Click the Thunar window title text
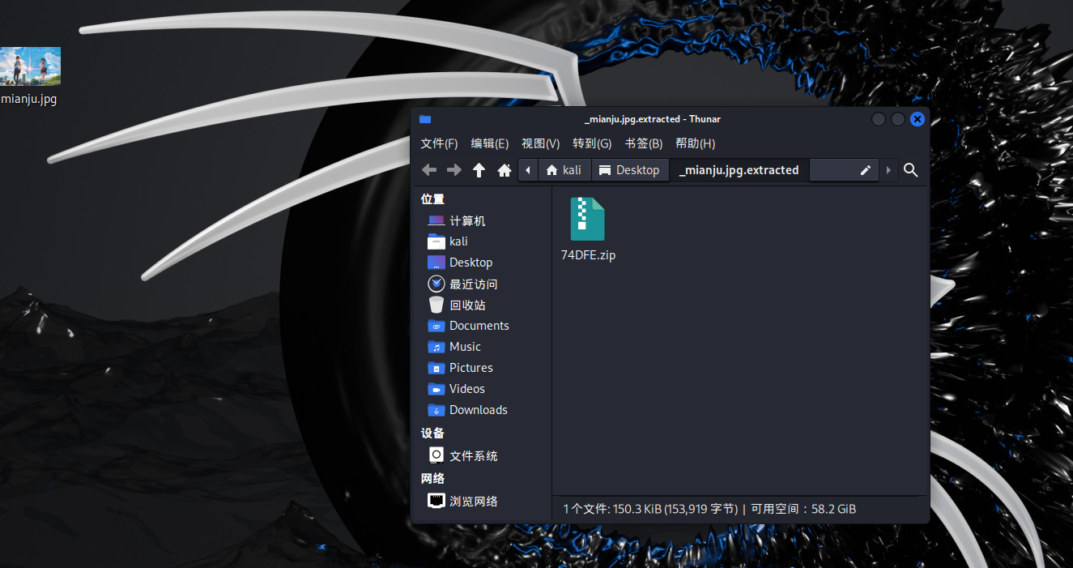1073x568 pixels. [x=653, y=119]
